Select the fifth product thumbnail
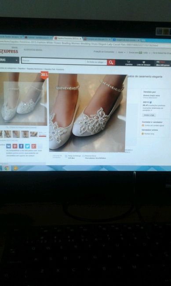The width and height of the screenshot is (171, 286). click(34, 134)
